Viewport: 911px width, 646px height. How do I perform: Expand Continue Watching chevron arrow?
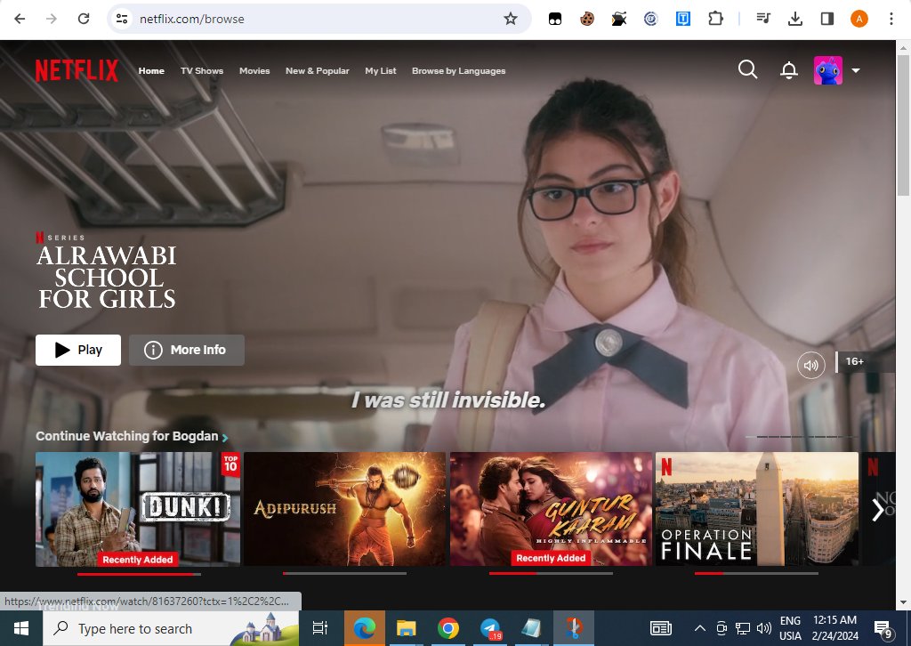[x=225, y=437]
